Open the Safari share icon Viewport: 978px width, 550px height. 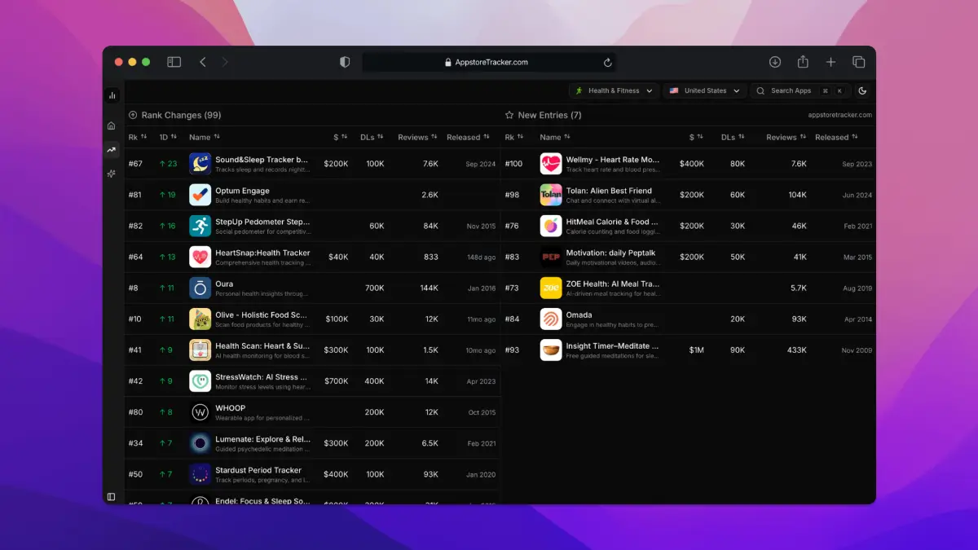[803, 62]
